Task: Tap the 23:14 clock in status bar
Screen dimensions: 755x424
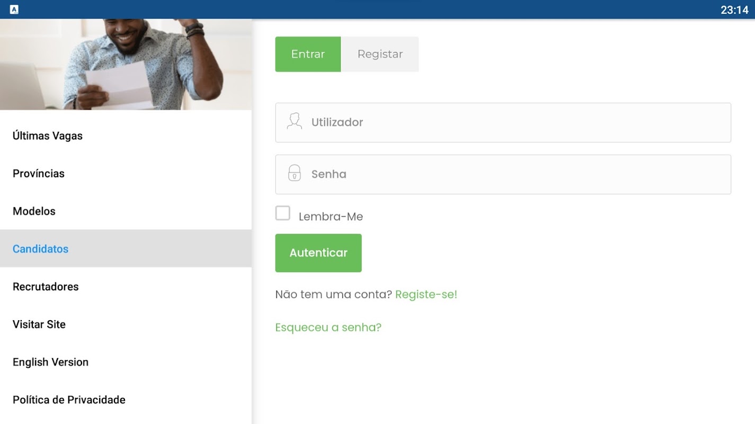Action: 734,10
